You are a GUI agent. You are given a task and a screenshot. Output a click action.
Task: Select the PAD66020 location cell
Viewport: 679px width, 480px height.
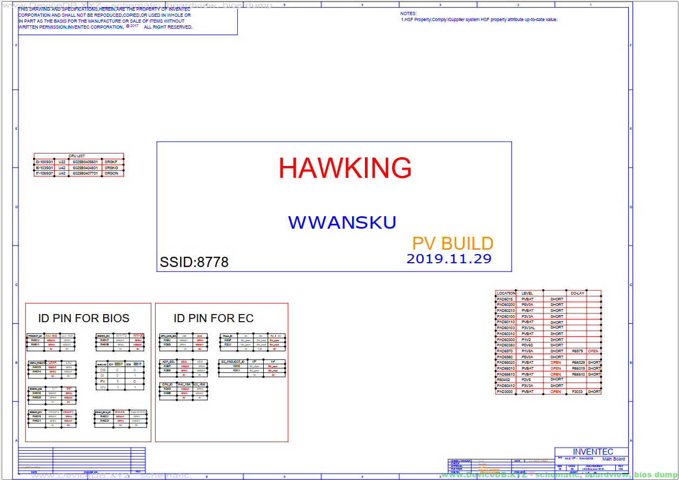[x=505, y=363]
